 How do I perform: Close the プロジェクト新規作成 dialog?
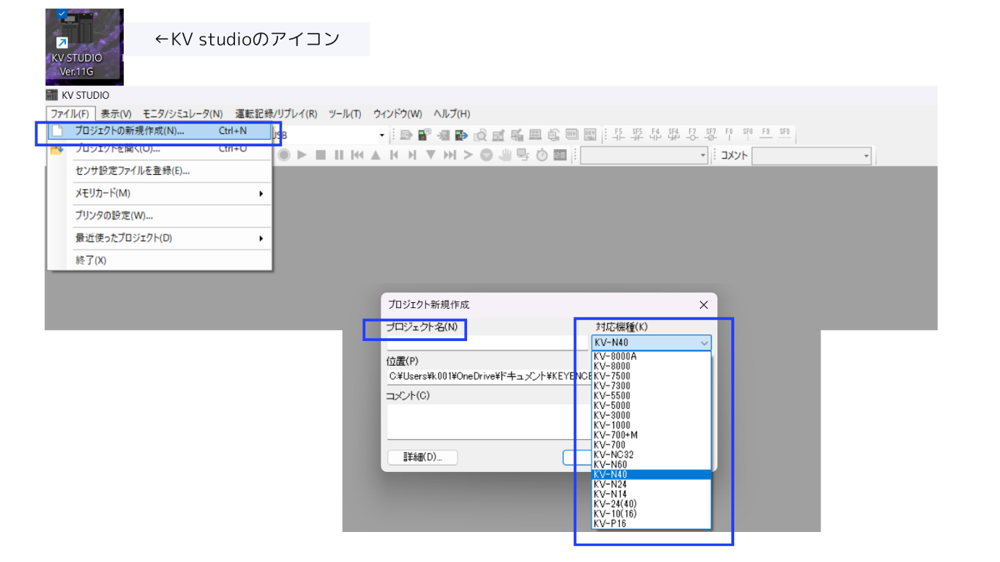coord(704,304)
